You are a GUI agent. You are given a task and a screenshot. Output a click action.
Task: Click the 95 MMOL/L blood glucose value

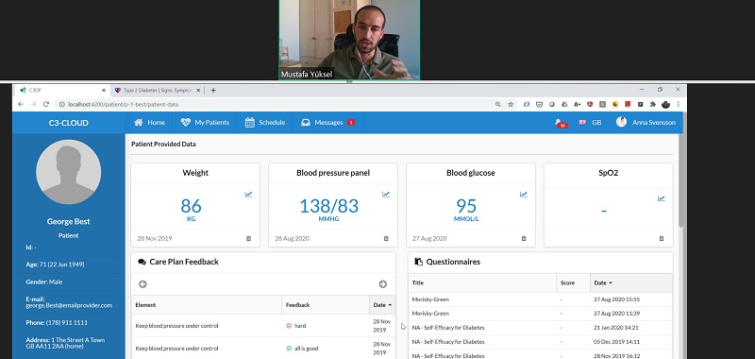pyautogui.click(x=466, y=206)
